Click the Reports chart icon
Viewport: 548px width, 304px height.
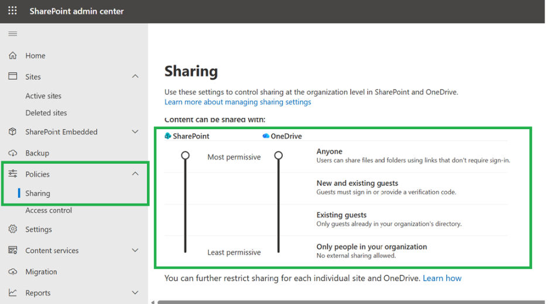tap(12, 292)
